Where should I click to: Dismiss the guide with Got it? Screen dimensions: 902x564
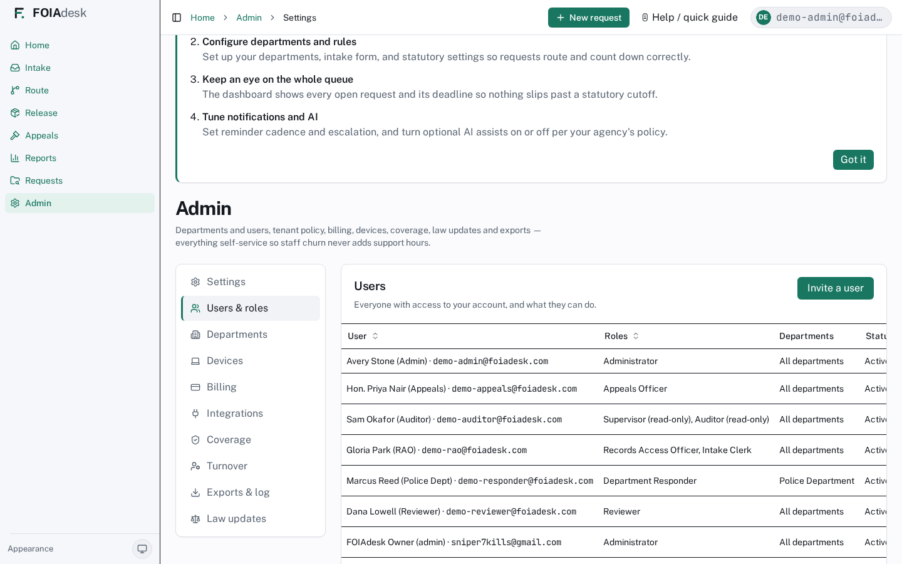pyautogui.click(x=853, y=160)
